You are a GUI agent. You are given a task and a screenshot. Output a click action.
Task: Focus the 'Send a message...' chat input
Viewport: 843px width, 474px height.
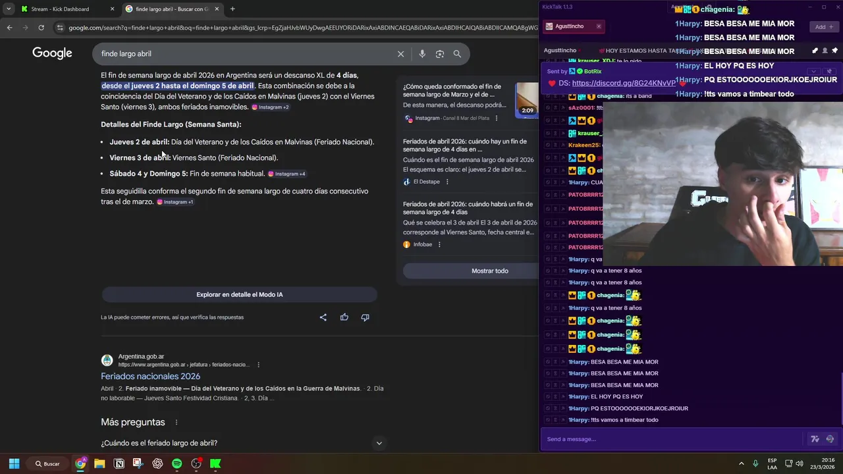(672, 439)
